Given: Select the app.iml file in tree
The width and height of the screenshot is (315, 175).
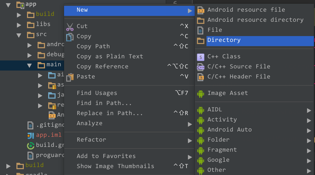Looking at the screenshot, I should point(49,135).
